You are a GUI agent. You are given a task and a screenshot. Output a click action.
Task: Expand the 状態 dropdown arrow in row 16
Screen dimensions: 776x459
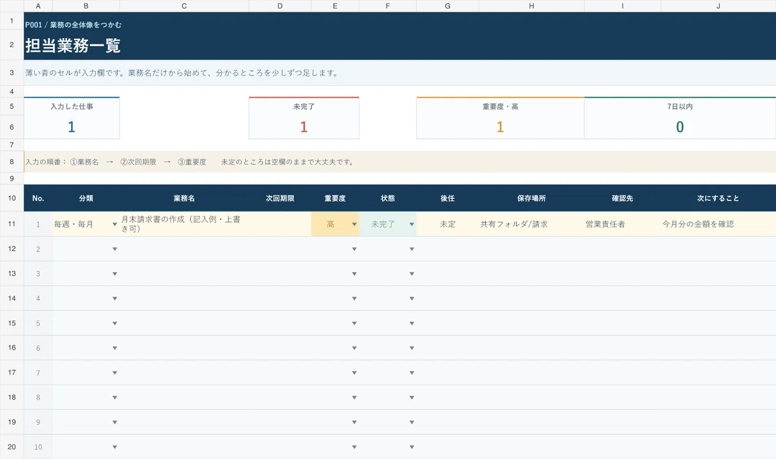pyautogui.click(x=412, y=348)
